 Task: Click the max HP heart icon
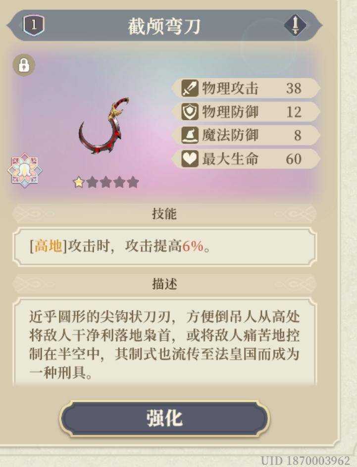click(190, 159)
